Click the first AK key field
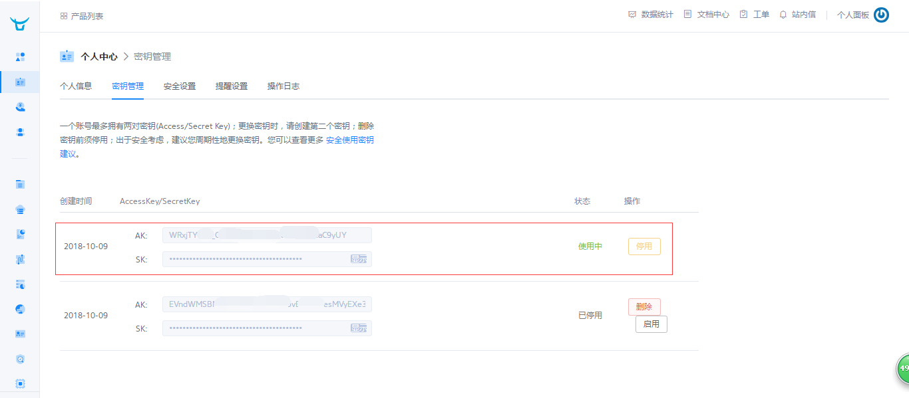Image resolution: width=909 pixels, height=398 pixels. (x=267, y=235)
